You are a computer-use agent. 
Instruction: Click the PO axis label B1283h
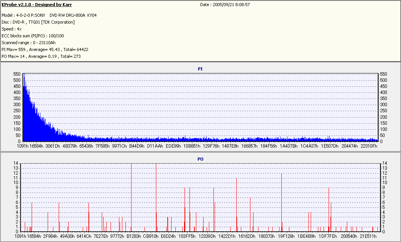133,236
